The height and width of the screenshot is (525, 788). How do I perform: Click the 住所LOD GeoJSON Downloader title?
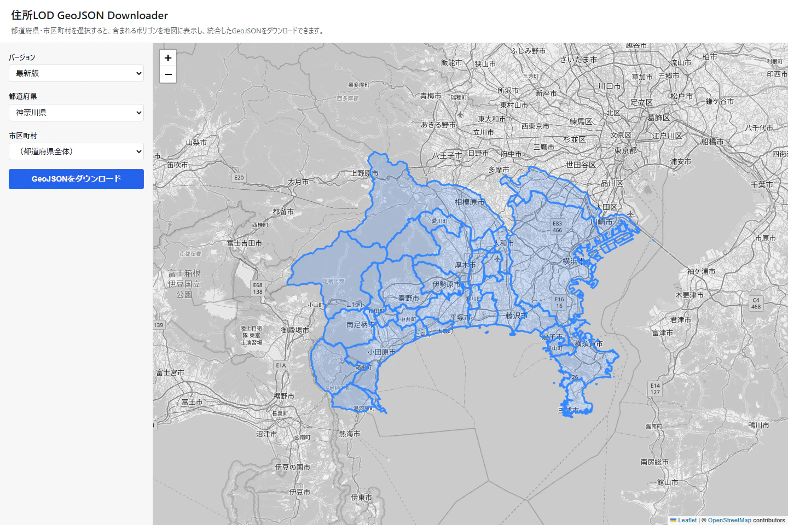click(90, 15)
